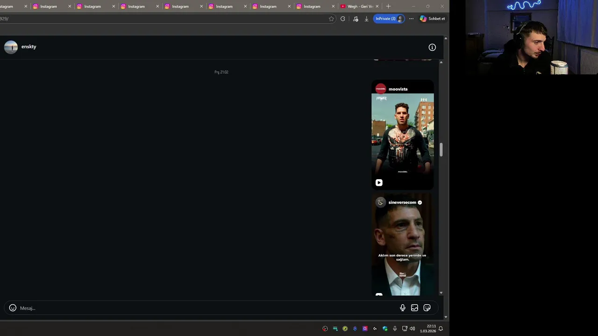This screenshot has height=336, width=598.
Task: Click the moovista account avatar
Action: (381, 89)
